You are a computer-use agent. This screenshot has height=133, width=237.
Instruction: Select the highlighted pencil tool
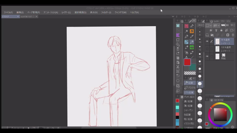pos(192,42)
